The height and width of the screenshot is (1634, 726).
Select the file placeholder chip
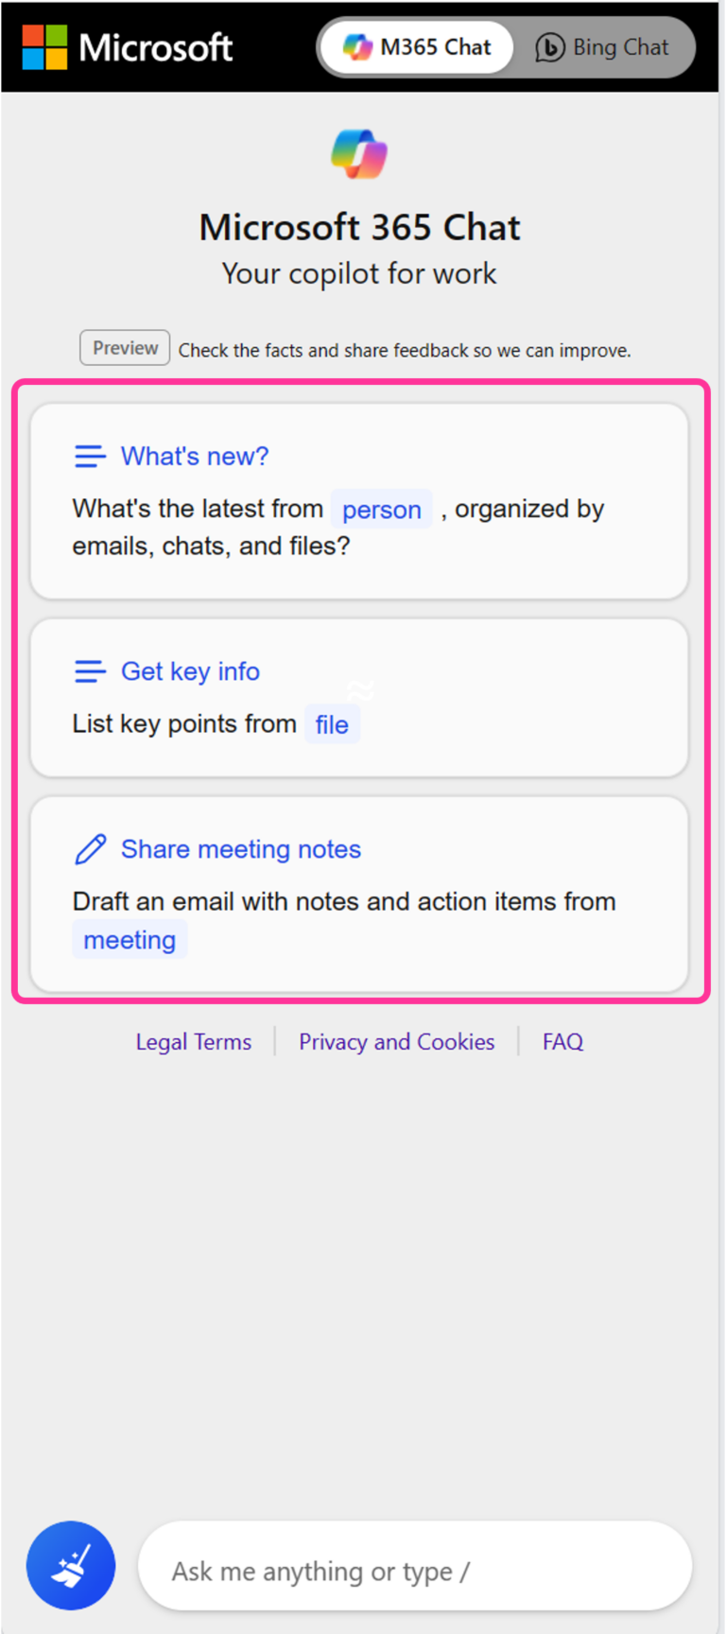(x=332, y=724)
